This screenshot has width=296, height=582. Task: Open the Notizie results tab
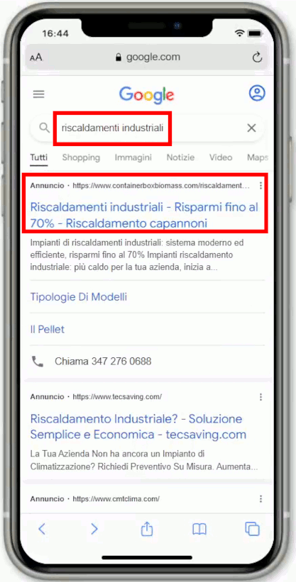coord(180,157)
